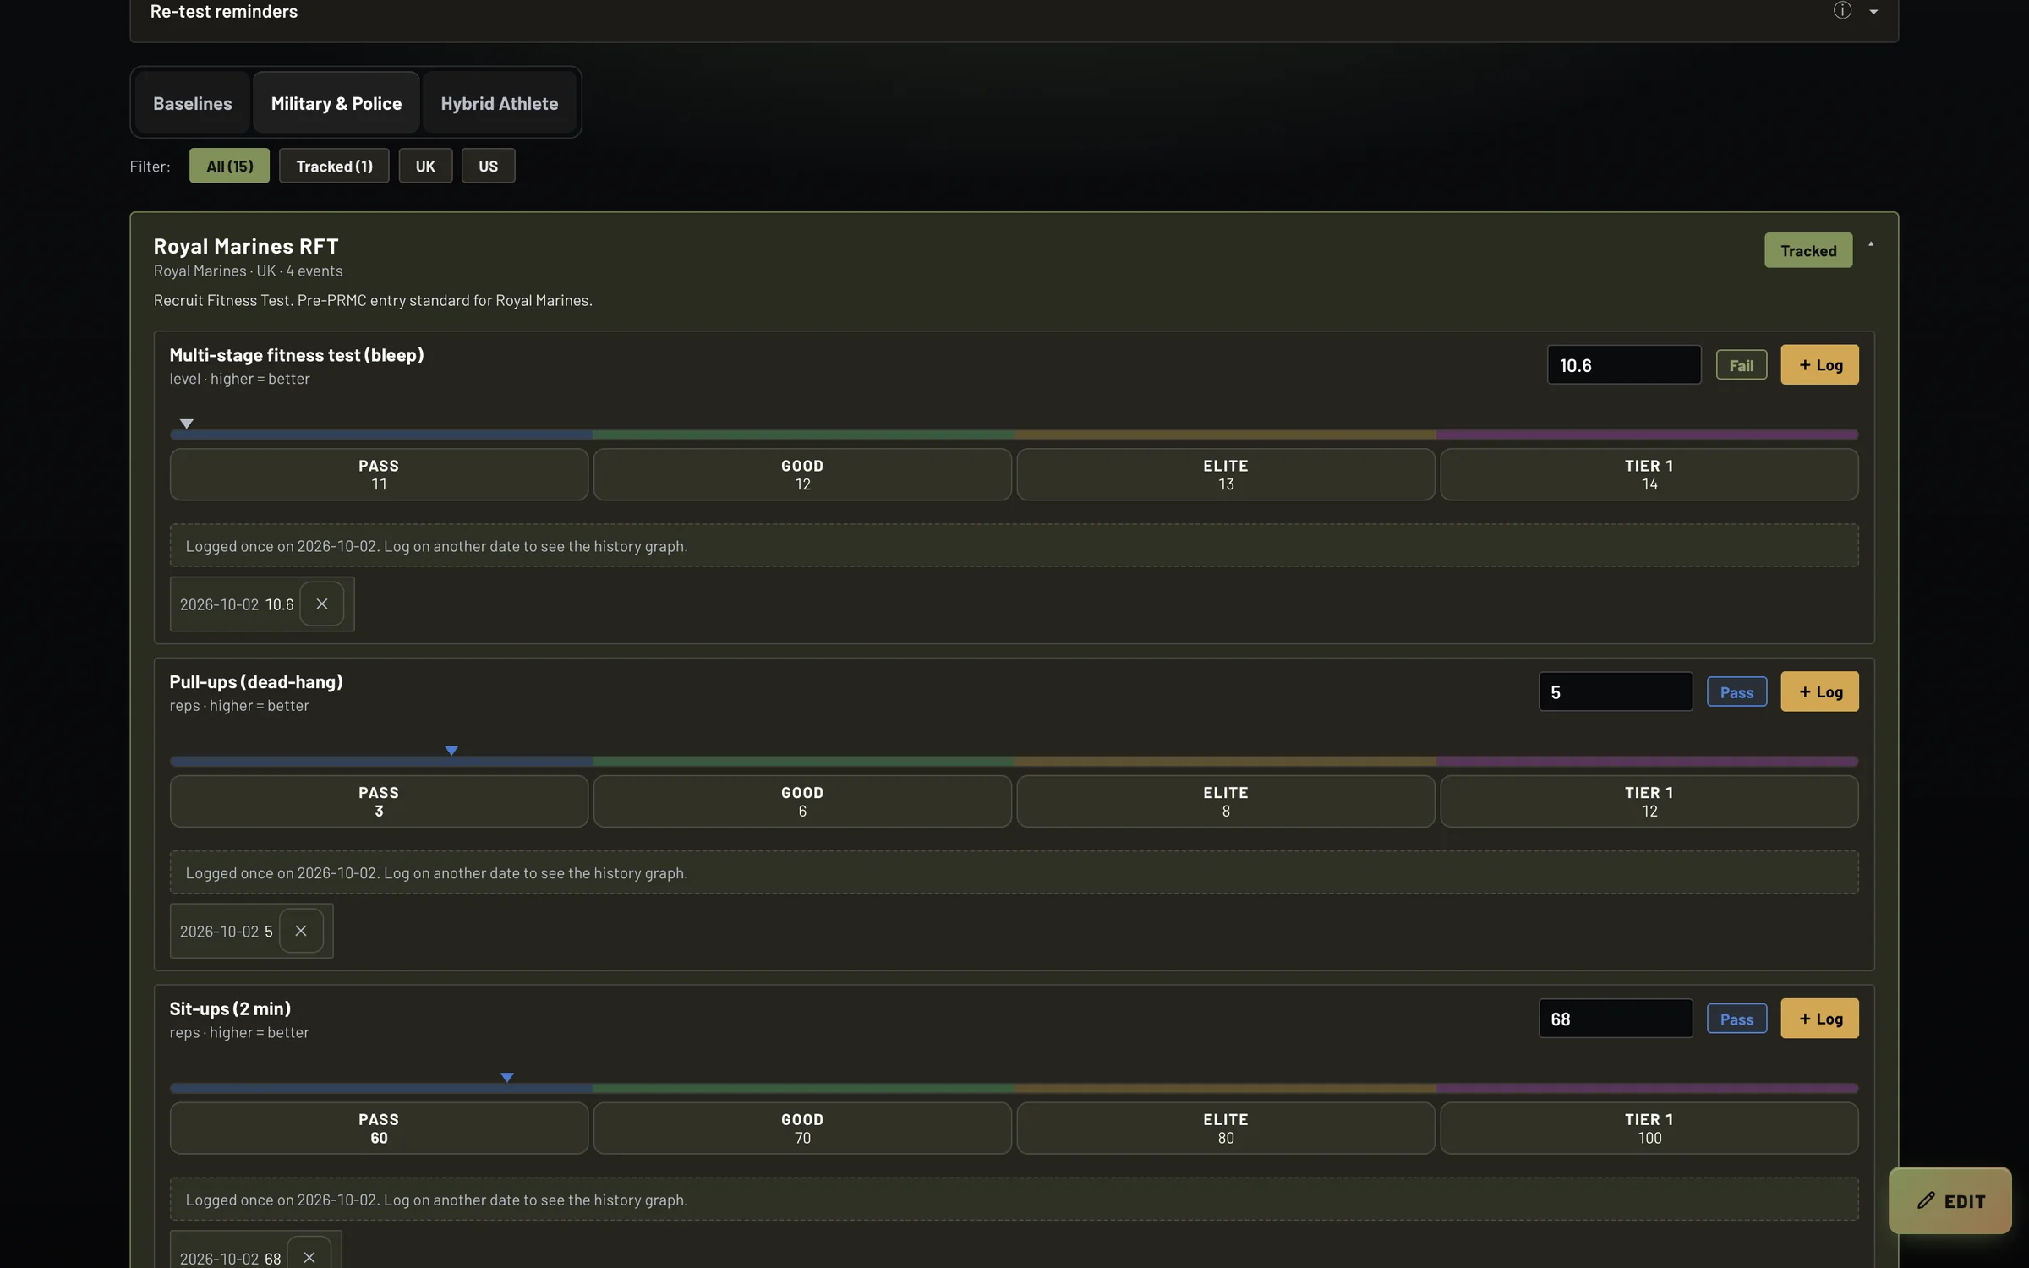Filter by Tracked (1)
The width and height of the screenshot is (2029, 1268).
pyautogui.click(x=334, y=166)
